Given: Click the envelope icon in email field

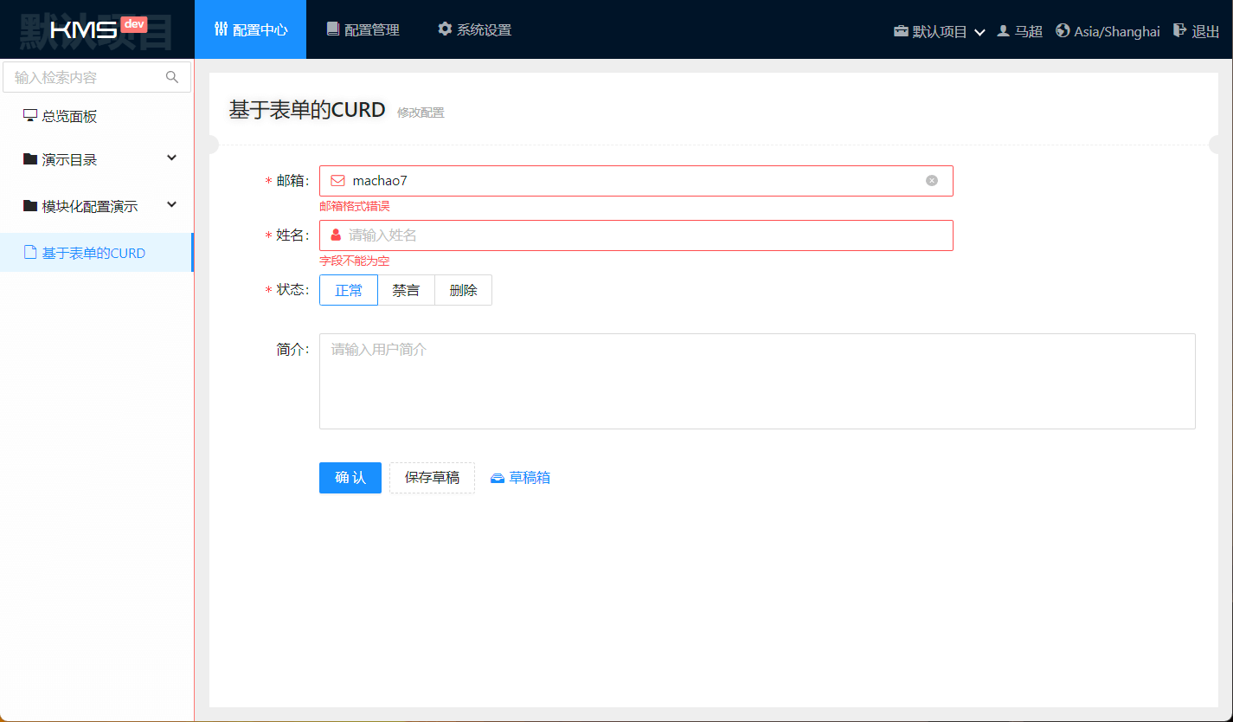Looking at the screenshot, I should pos(337,181).
